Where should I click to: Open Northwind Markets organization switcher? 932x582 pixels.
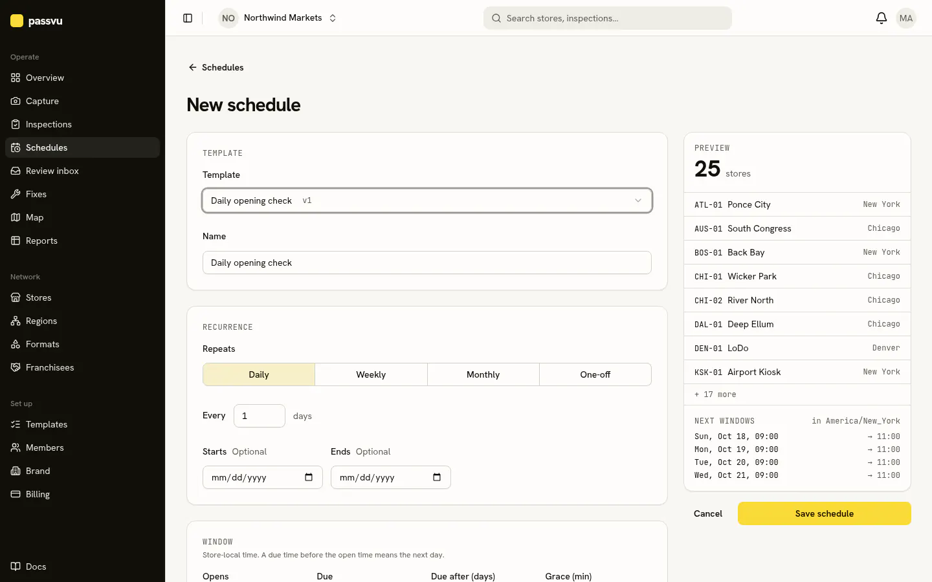[278, 18]
